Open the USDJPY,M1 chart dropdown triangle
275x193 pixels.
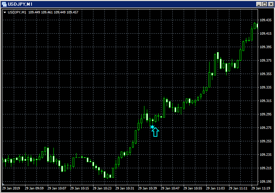pos(5,12)
